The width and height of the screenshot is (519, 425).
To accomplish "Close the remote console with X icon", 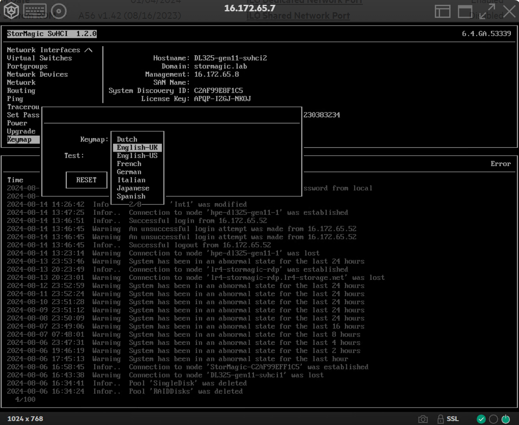I will click(x=509, y=11).
